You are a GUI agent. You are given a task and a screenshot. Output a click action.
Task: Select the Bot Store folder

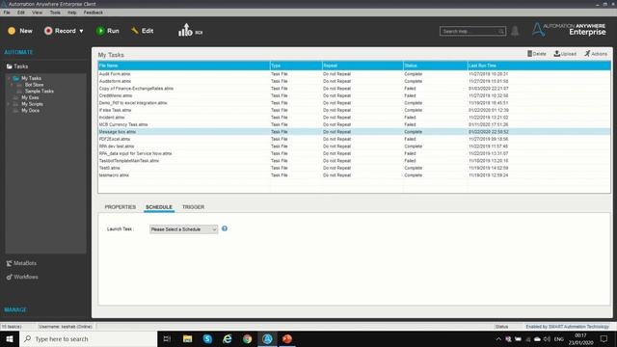pos(35,85)
